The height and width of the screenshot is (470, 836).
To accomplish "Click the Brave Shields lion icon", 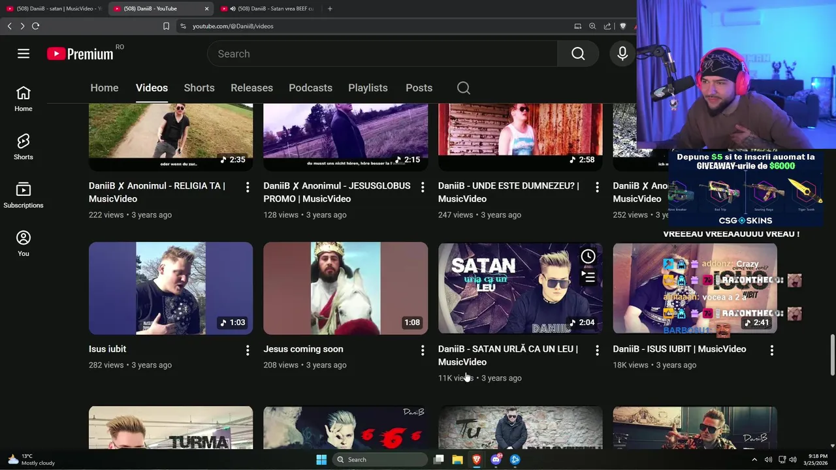I will [x=622, y=26].
